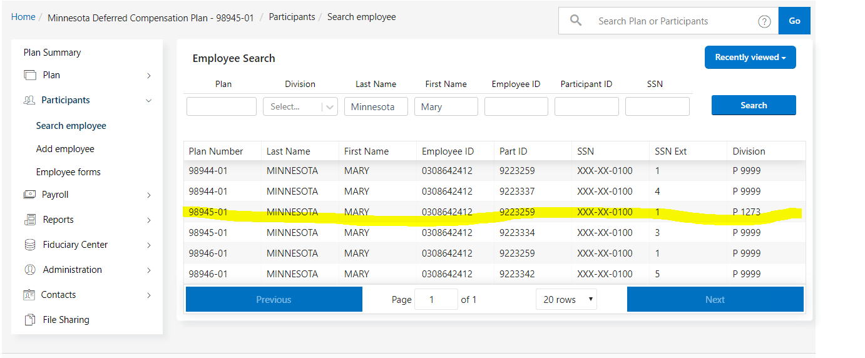Click the blue Go button
This screenshot has height=358, width=865.
[x=795, y=21]
